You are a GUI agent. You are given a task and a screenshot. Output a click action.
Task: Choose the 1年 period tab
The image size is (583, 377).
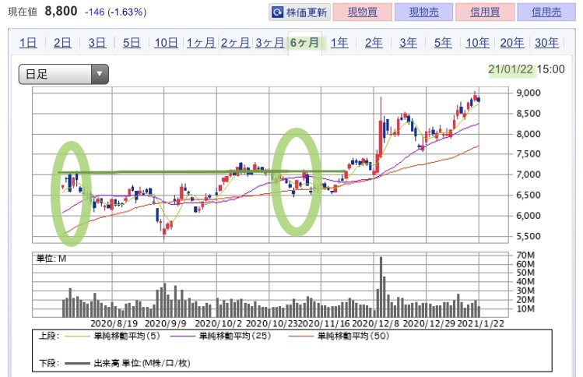coord(339,43)
